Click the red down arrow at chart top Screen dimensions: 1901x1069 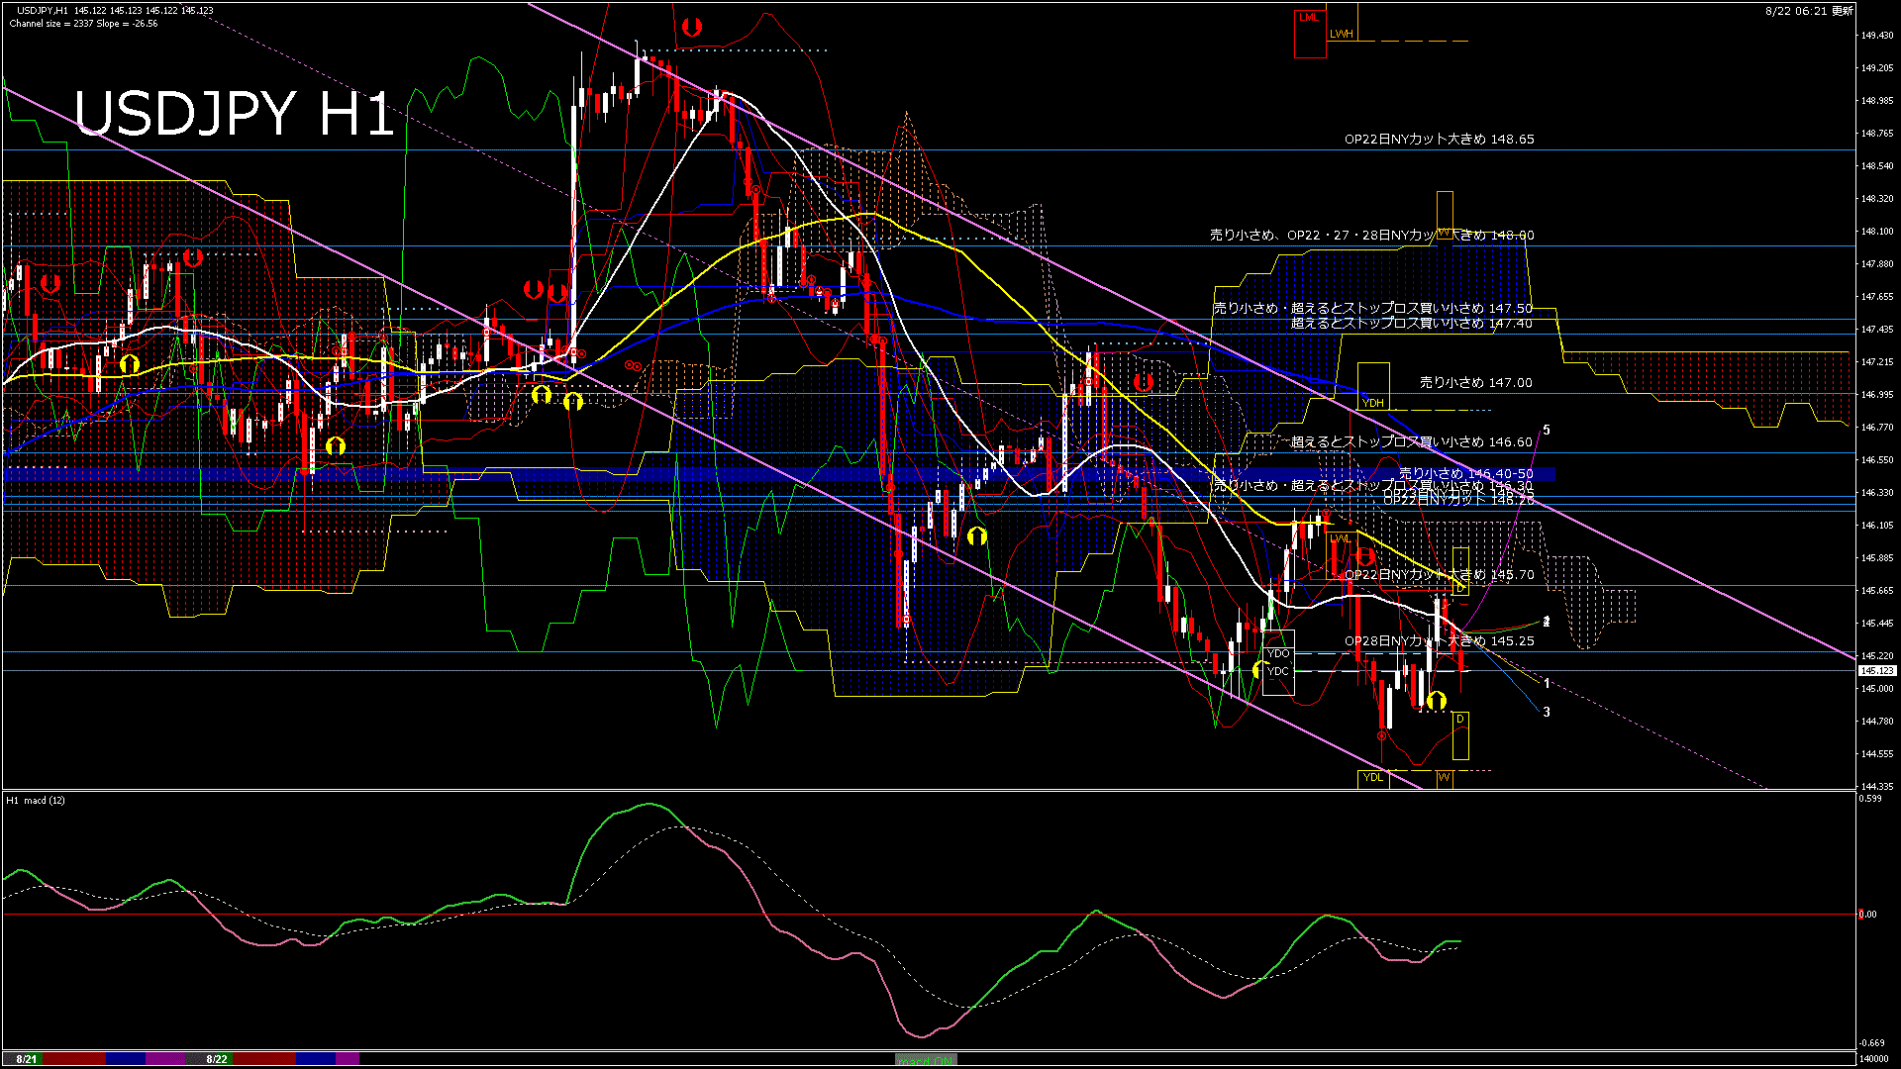click(692, 28)
